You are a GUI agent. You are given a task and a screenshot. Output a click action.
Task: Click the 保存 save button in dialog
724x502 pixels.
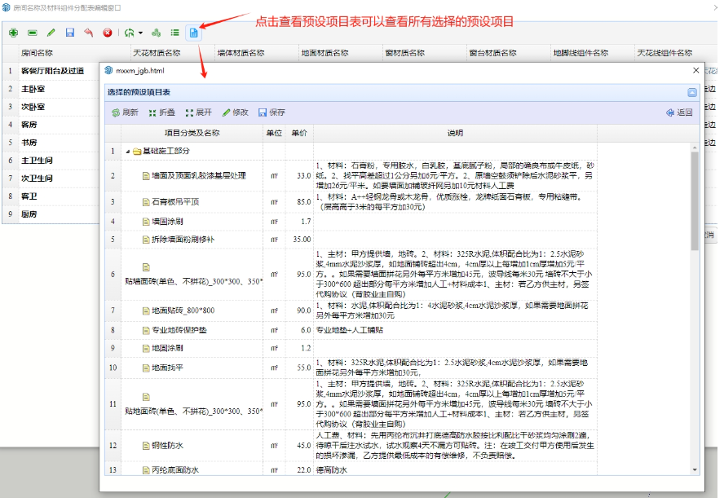[271, 112]
